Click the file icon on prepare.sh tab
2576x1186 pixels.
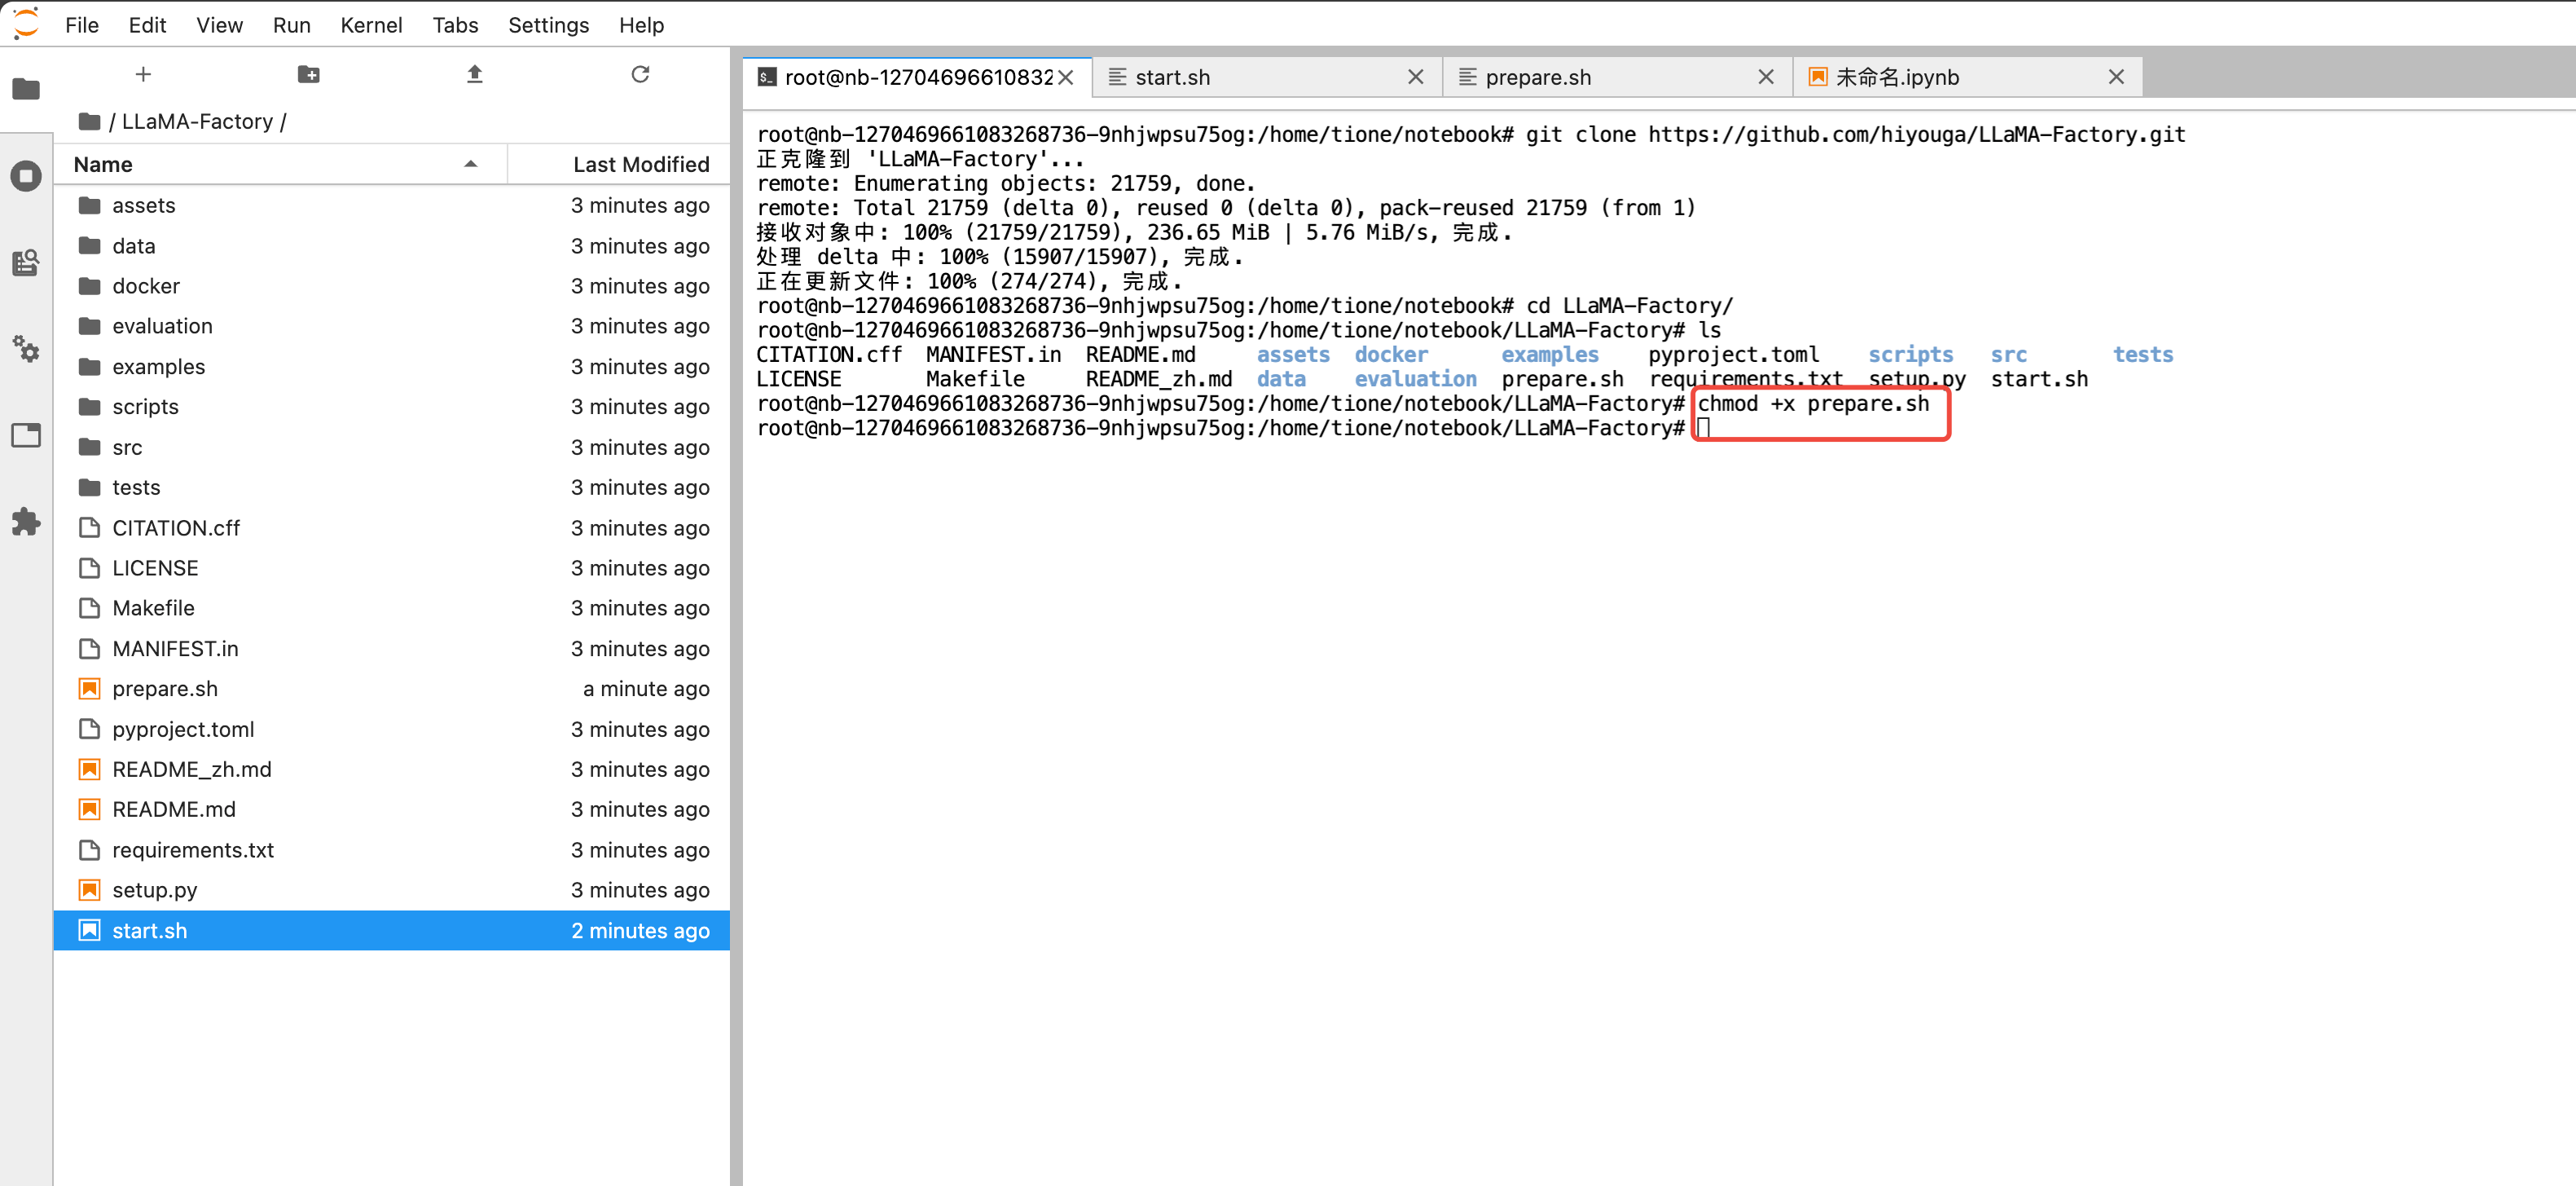click(1467, 77)
